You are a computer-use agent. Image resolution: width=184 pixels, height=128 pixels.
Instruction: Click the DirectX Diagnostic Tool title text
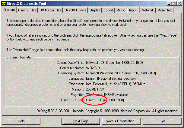pyautogui.click(x=26, y=4)
